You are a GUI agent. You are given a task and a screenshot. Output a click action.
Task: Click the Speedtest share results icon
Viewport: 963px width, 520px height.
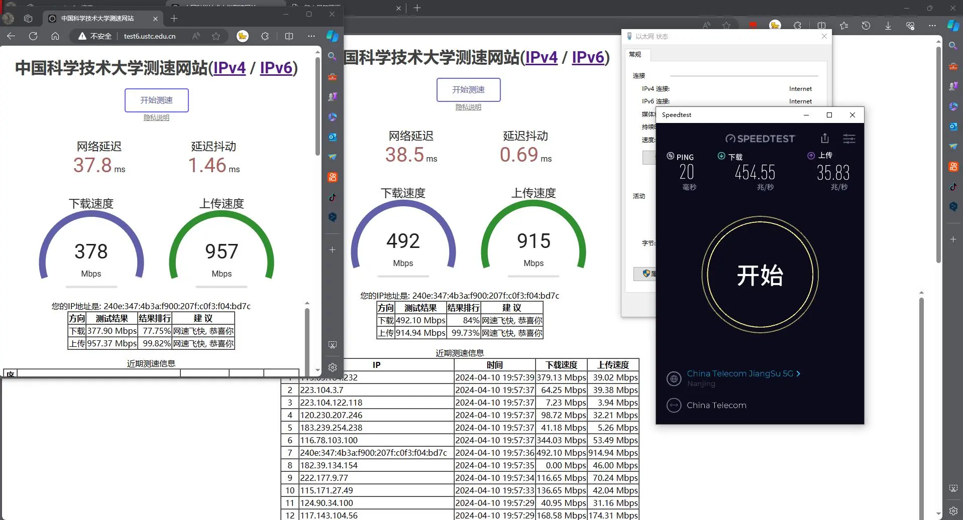tap(824, 138)
